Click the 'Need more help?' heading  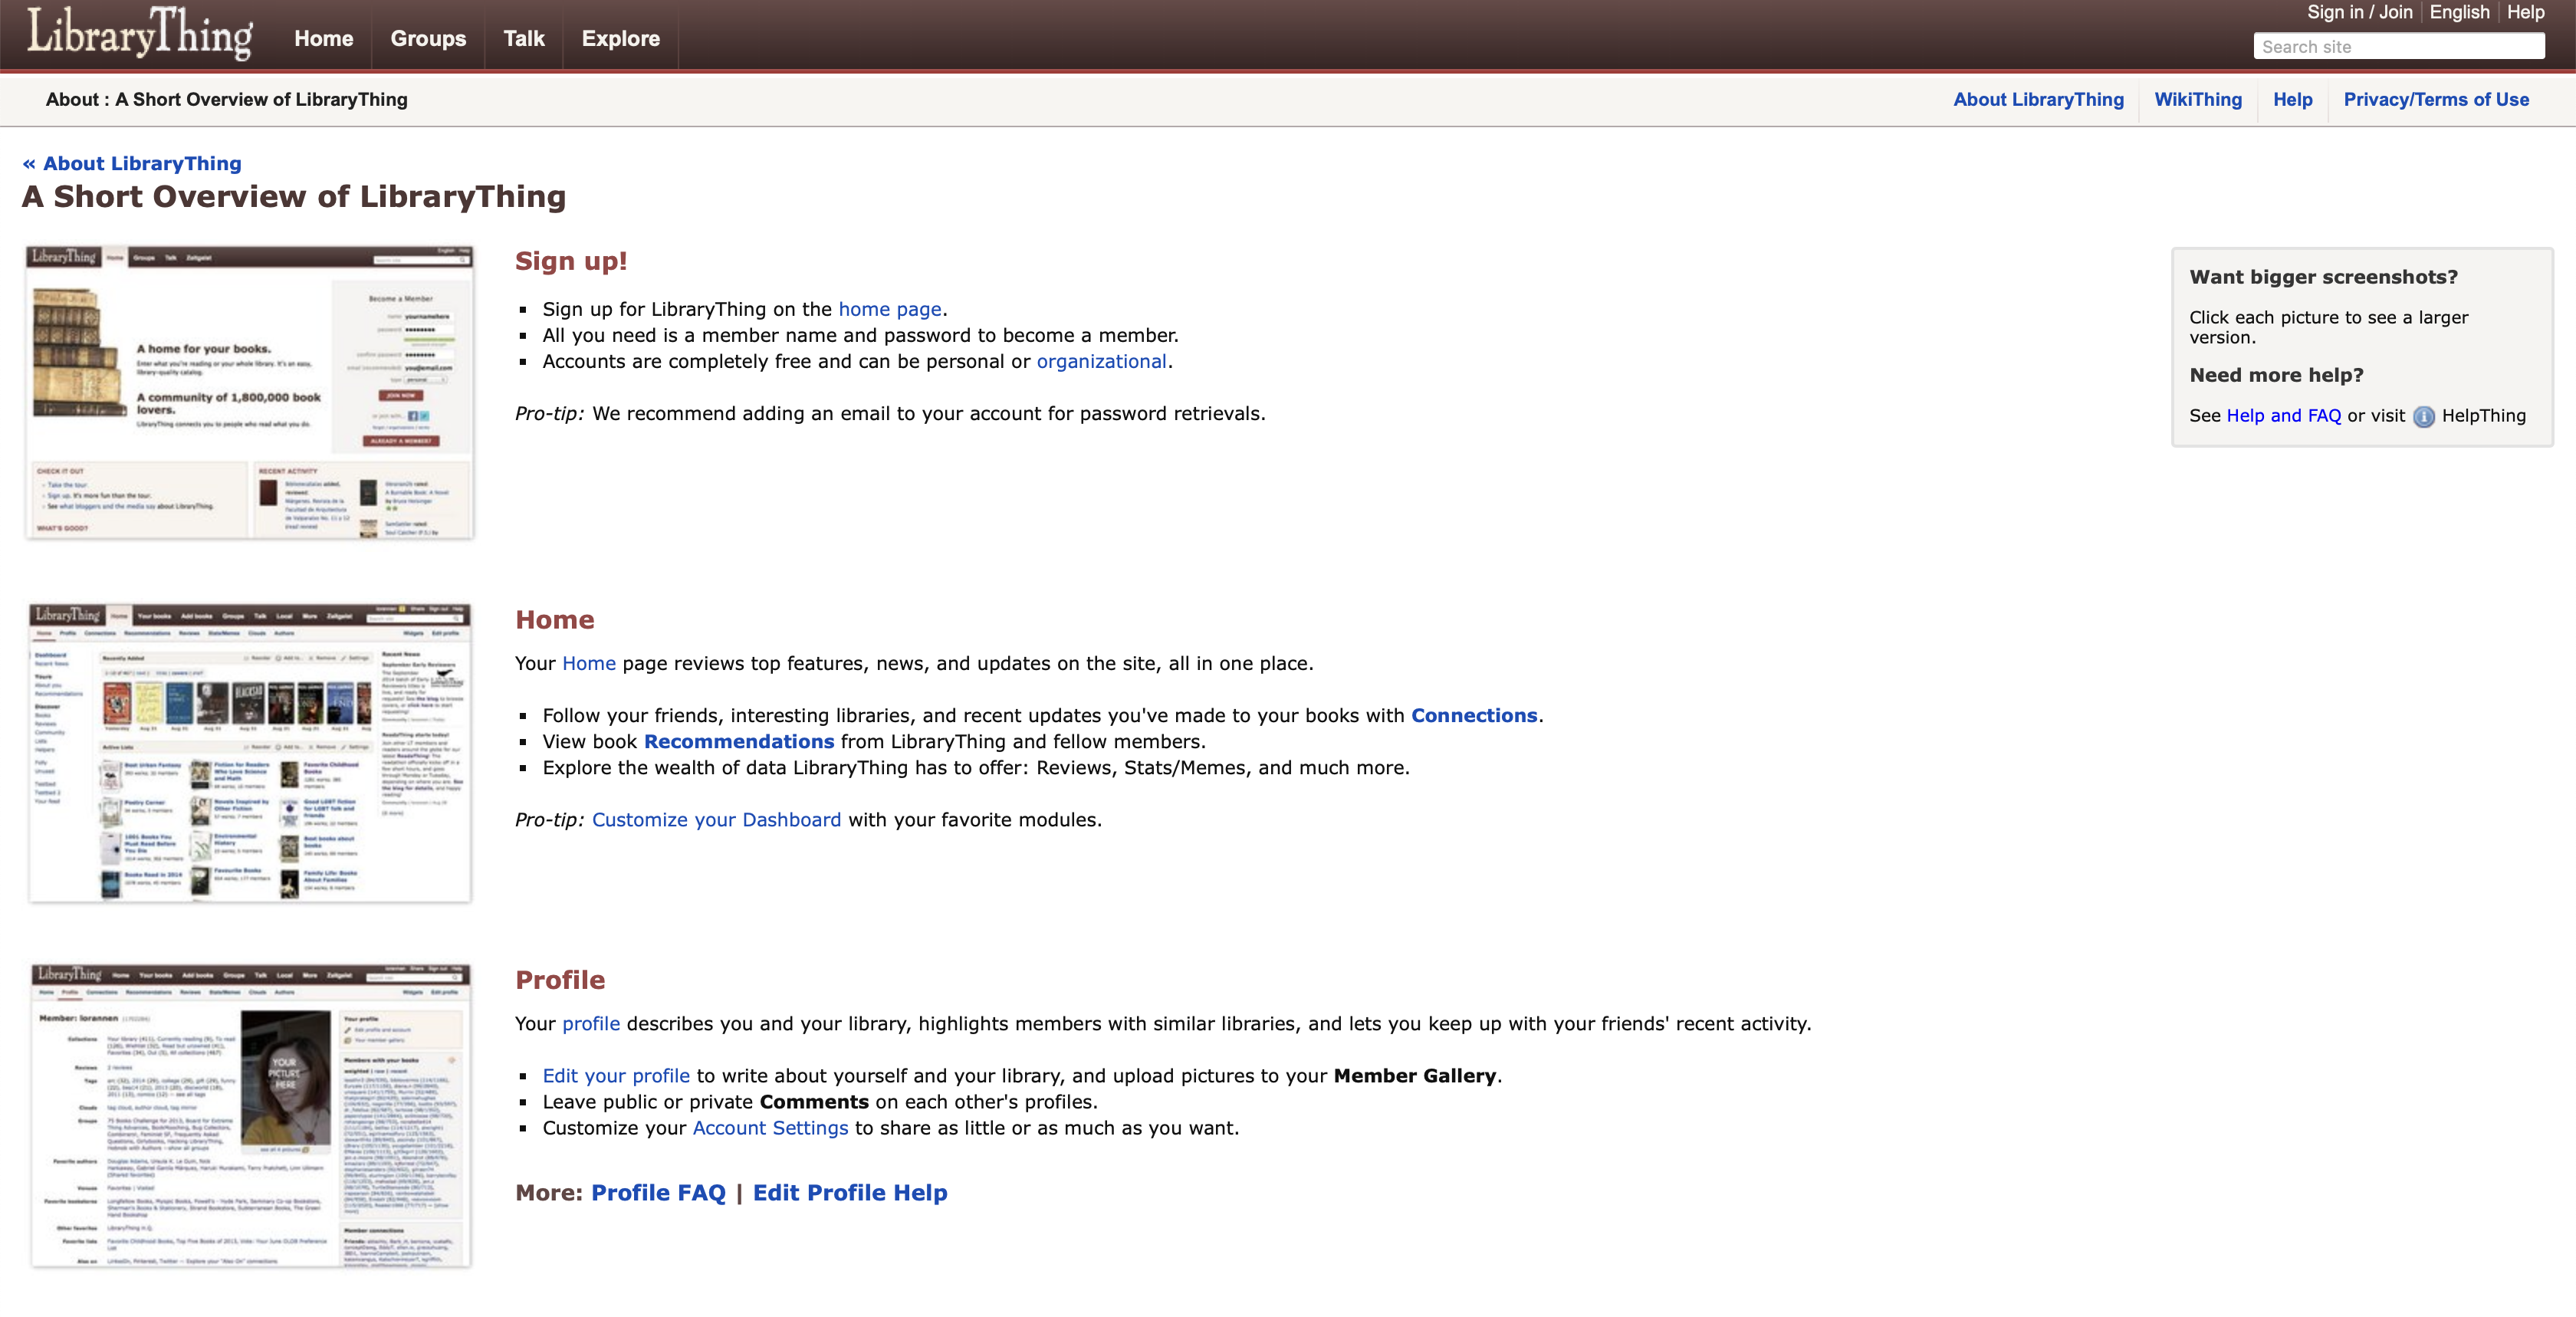2276,375
